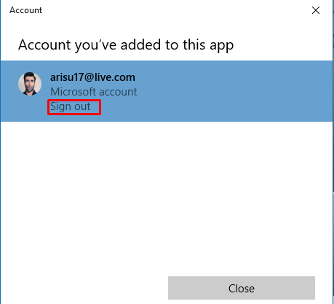
Task: Click the red-outlined Sign out text
Action: pos(71,106)
